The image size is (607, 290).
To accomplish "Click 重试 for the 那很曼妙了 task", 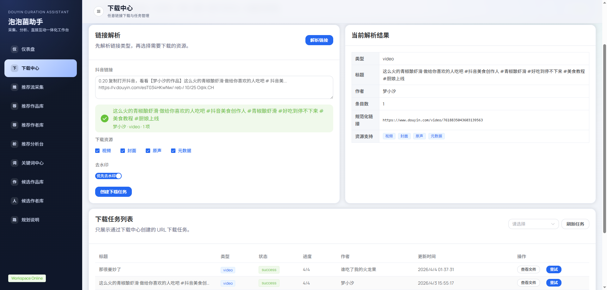I will pos(554,269).
